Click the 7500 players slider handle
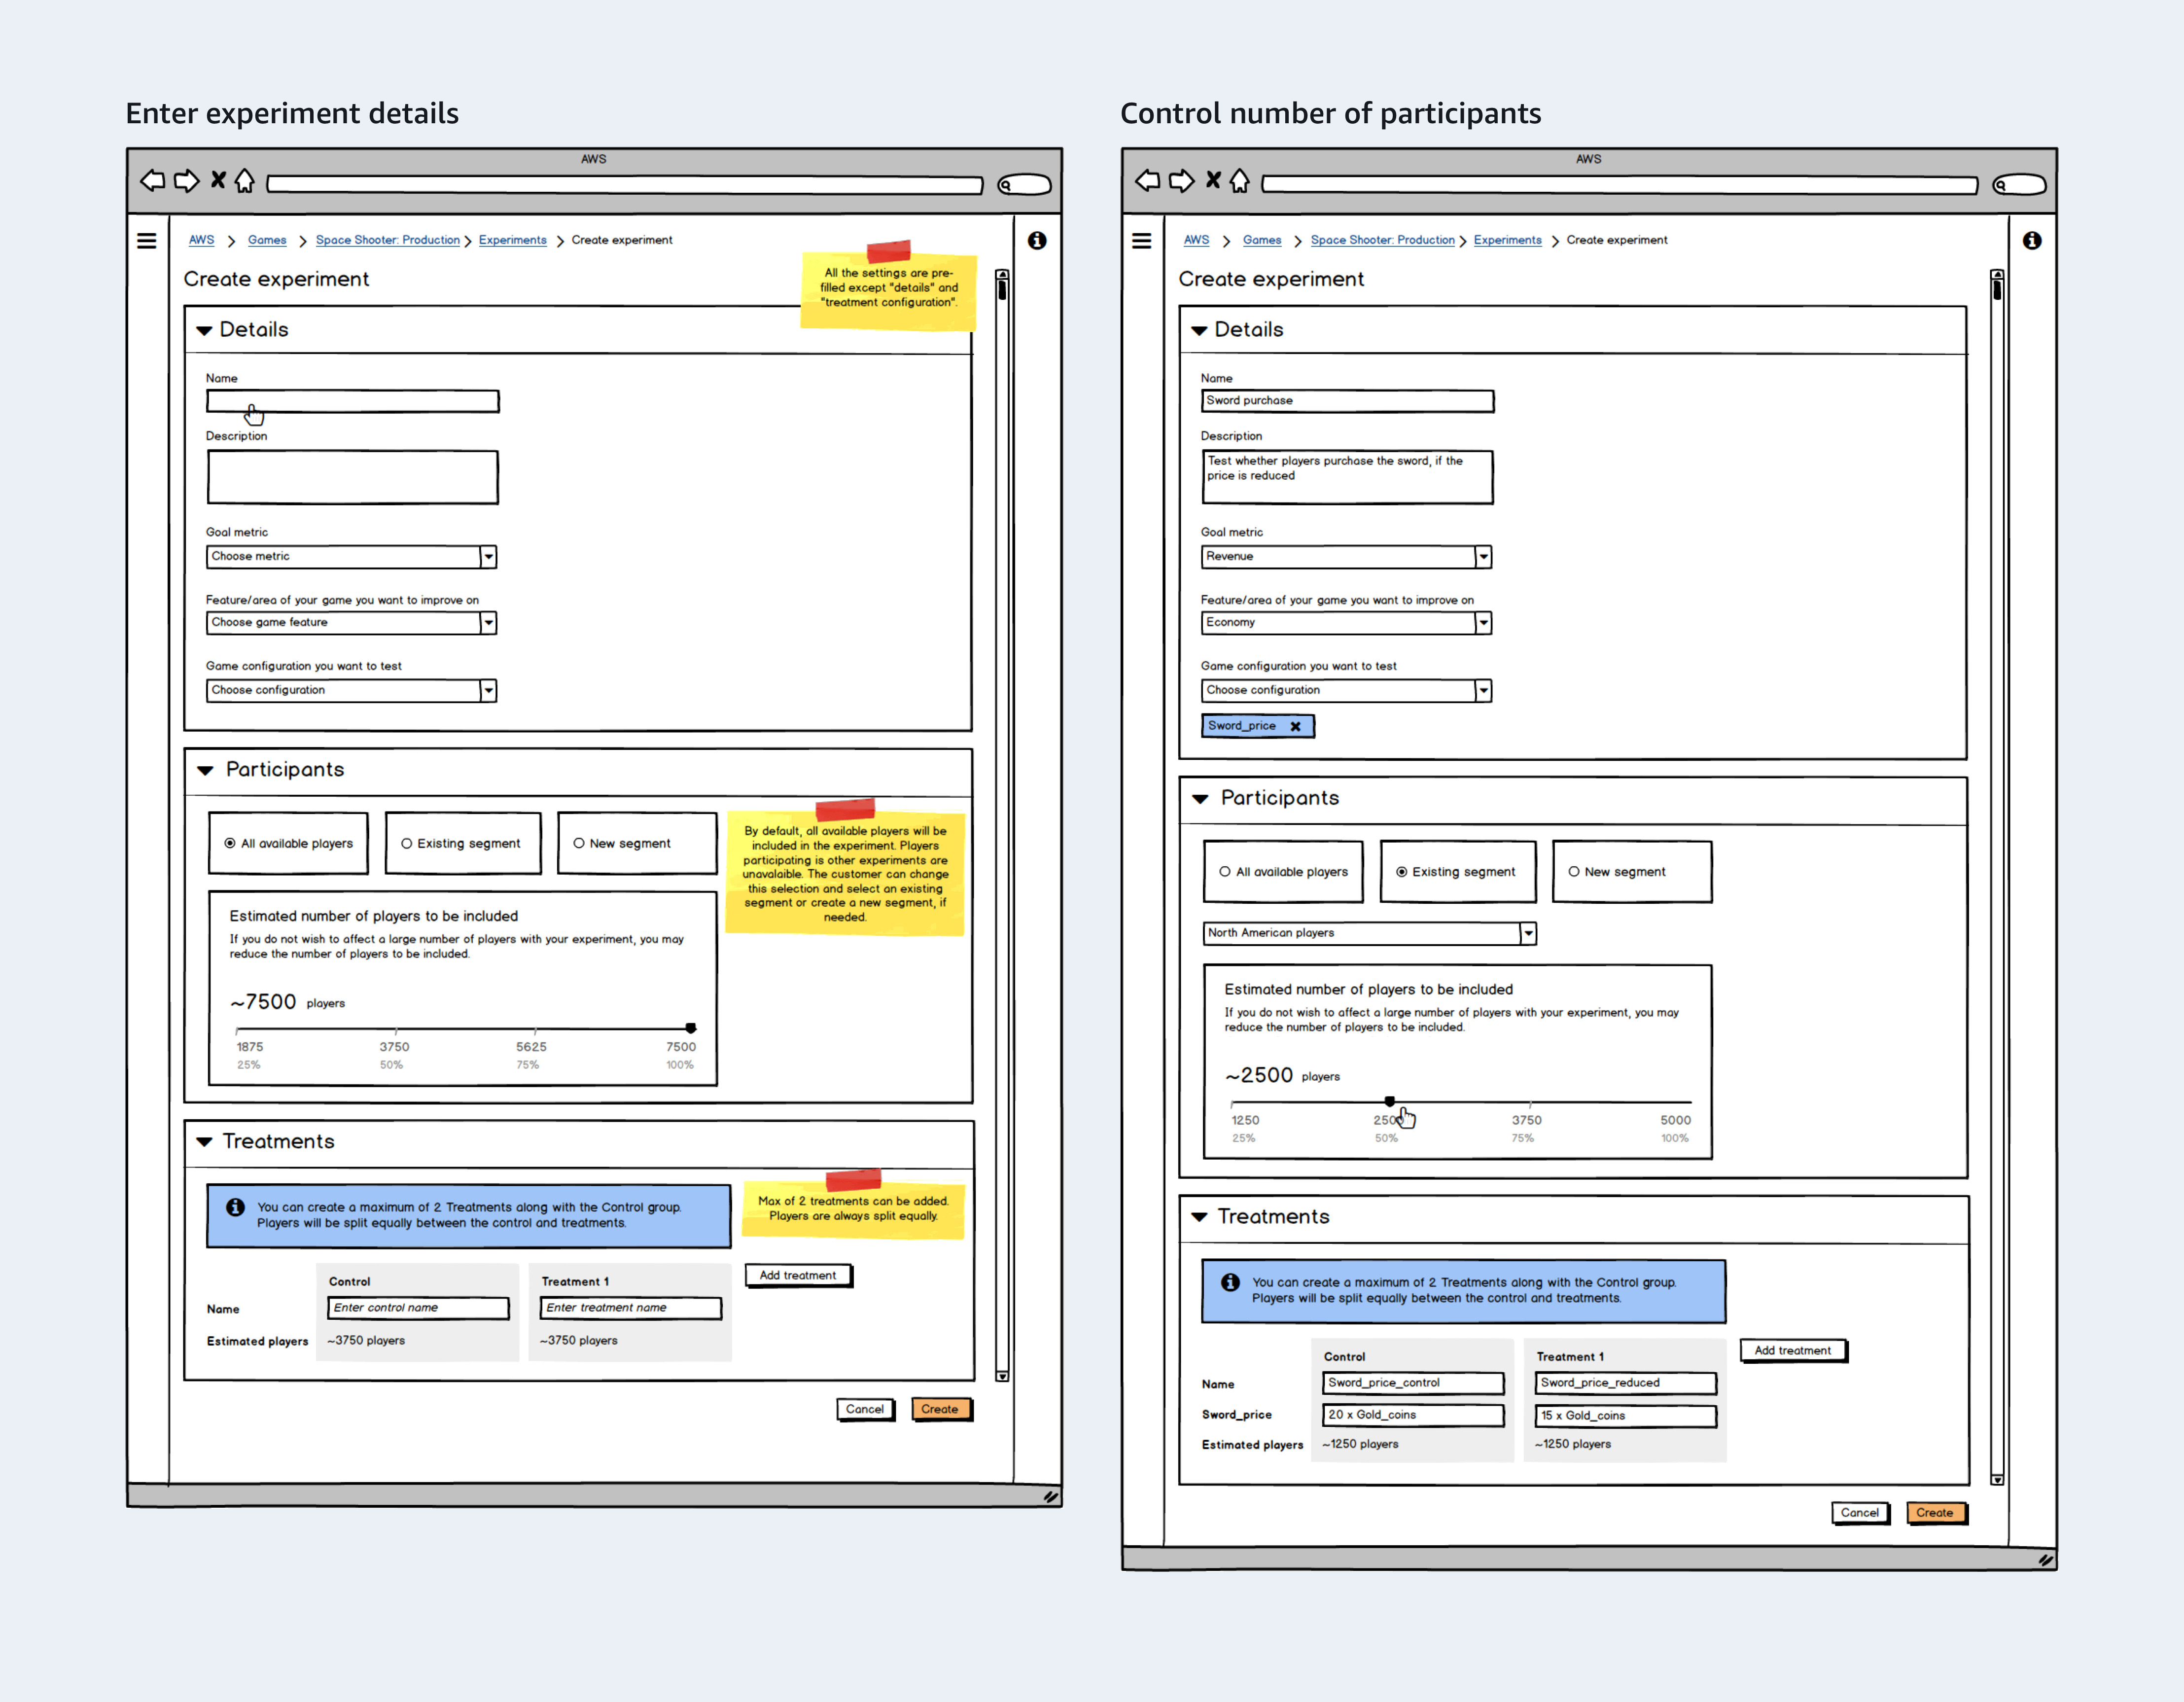The image size is (2184, 1702). coord(691,1028)
